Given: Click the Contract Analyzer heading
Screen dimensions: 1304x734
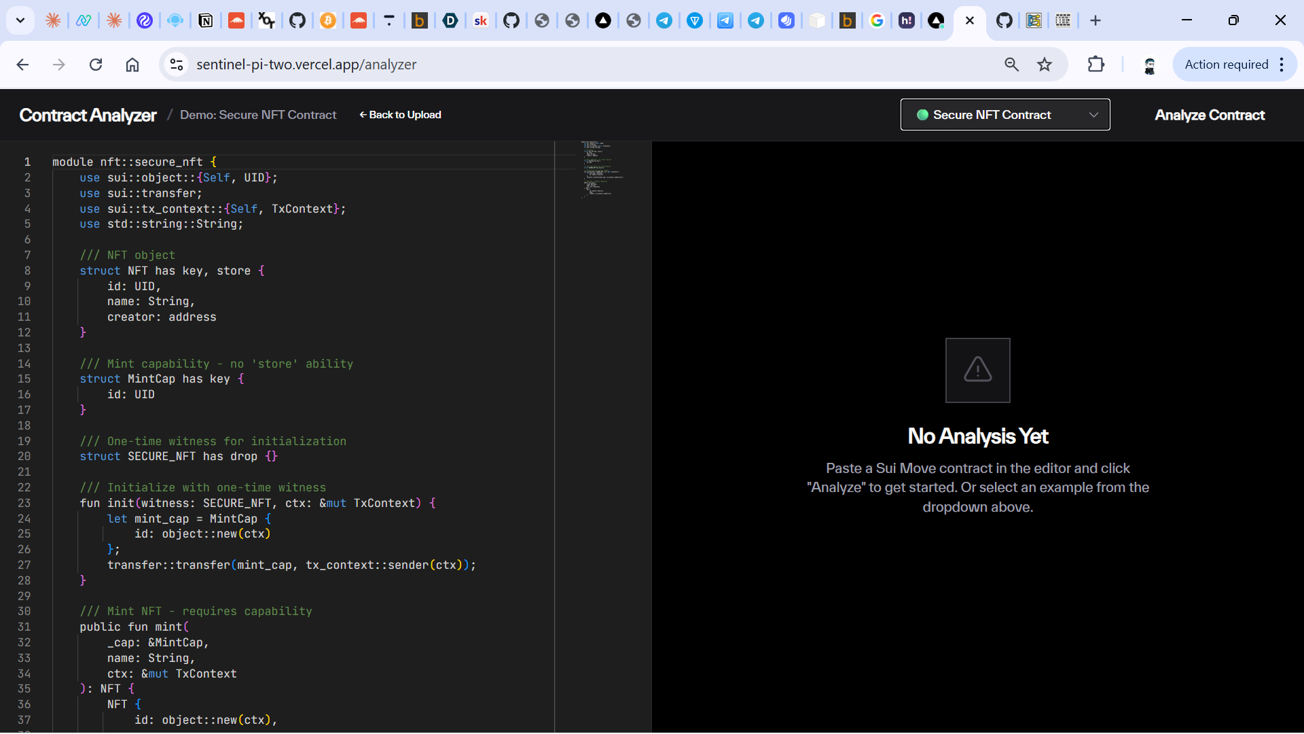Looking at the screenshot, I should [88, 115].
